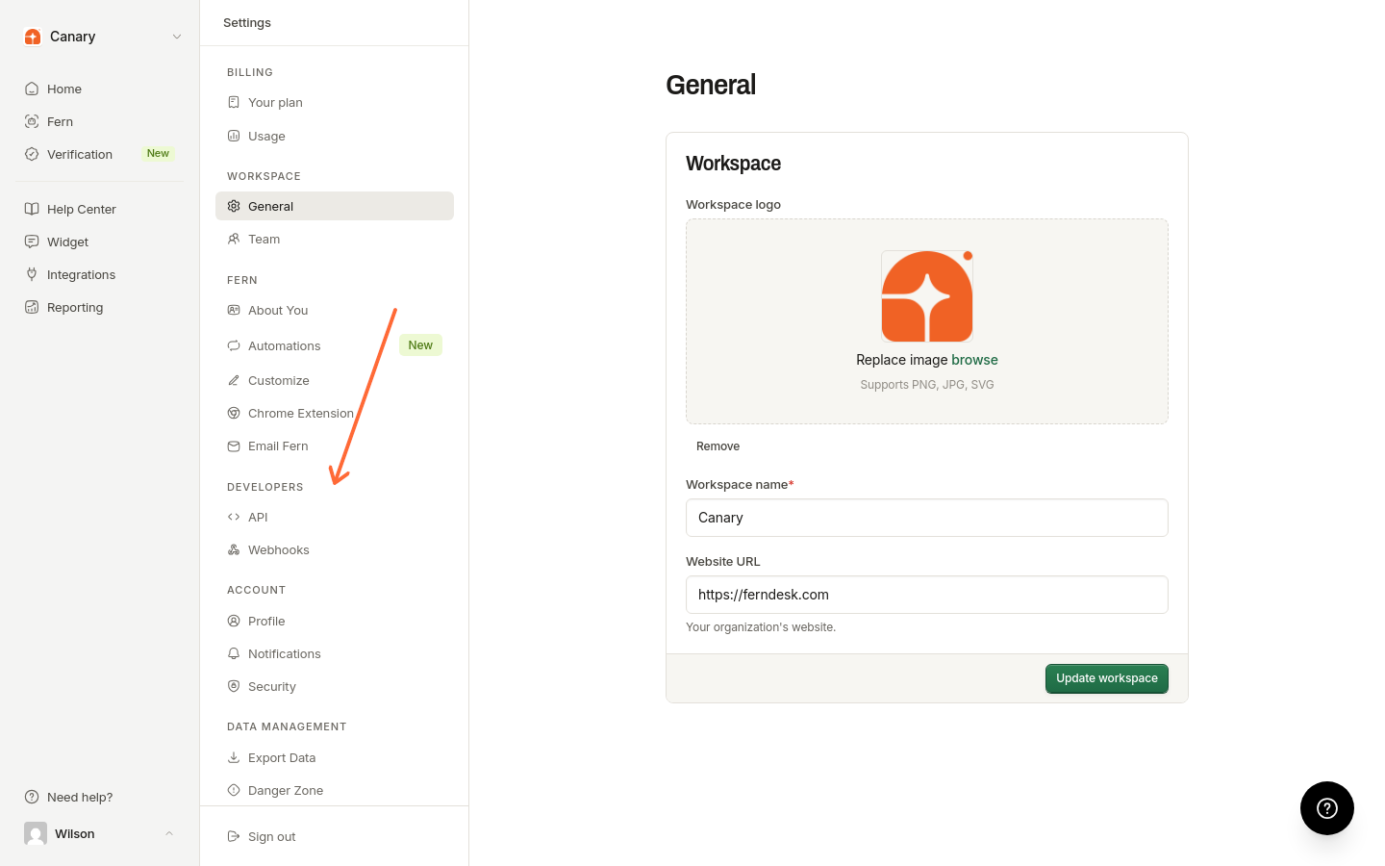This screenshot has height=866, width=1385.
Task: Click the Wilson user avatar
Action: [x=36, y=833]
